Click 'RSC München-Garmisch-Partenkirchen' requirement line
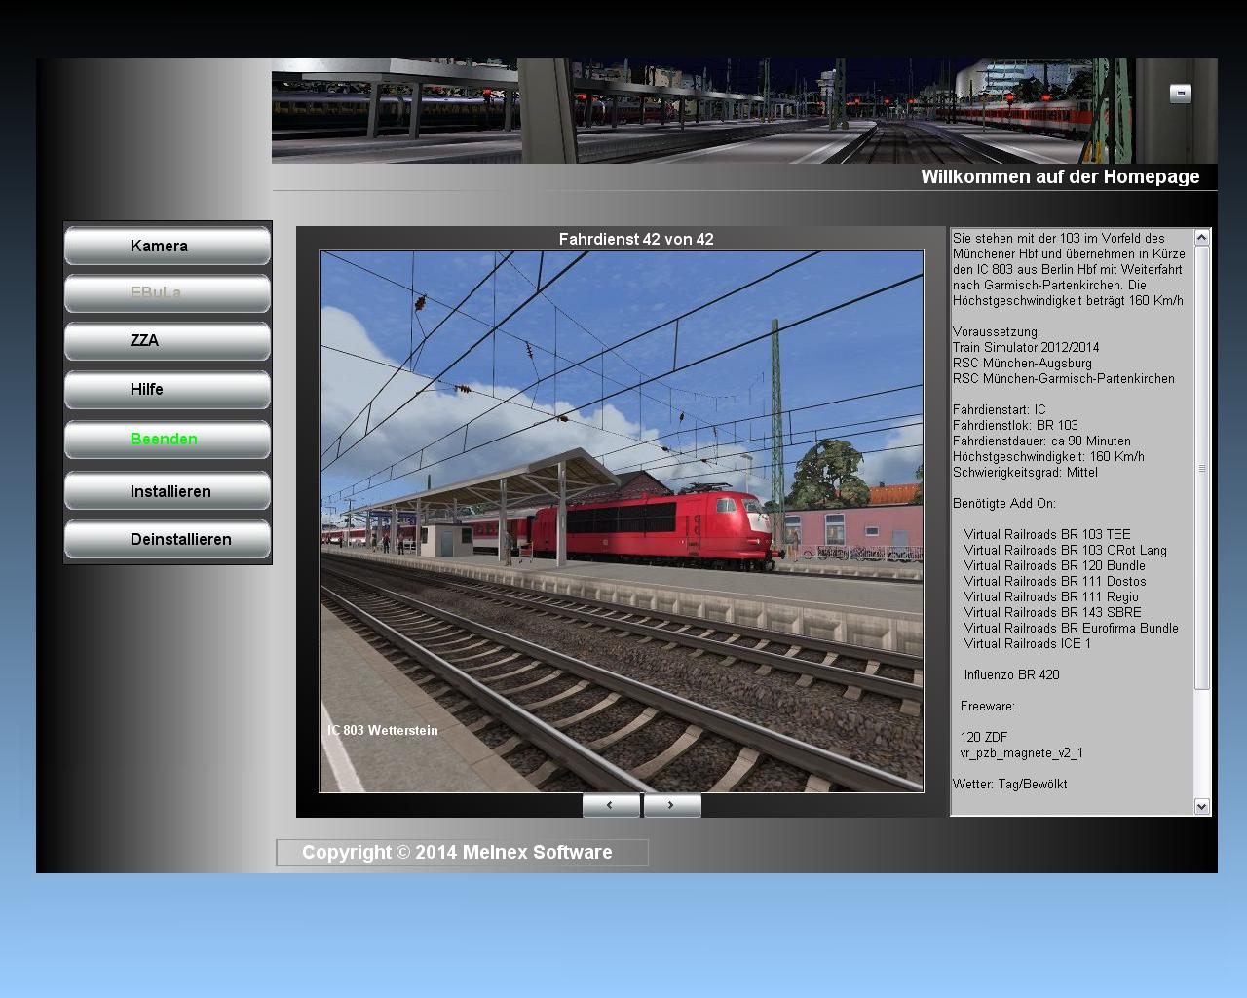1247x998 pixels. [x=1064, y=378]
